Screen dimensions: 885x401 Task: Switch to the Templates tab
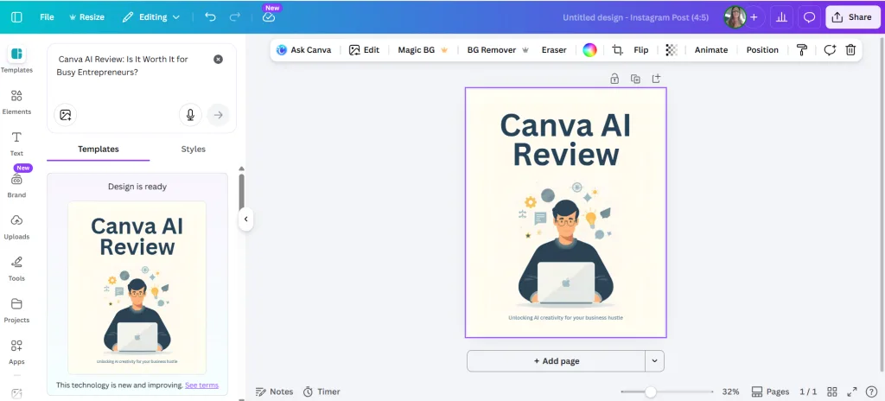click(99, 150)
